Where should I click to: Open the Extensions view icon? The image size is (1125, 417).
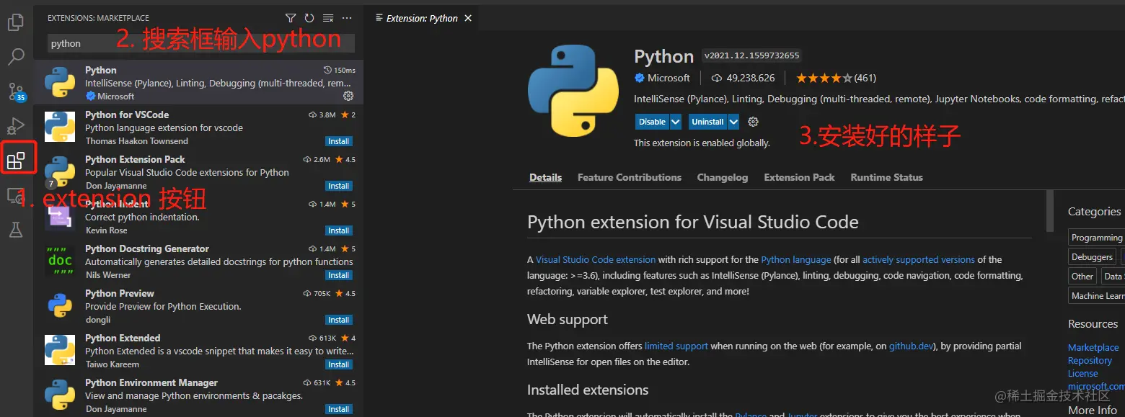pyautogui.click(x=16, y=160)
